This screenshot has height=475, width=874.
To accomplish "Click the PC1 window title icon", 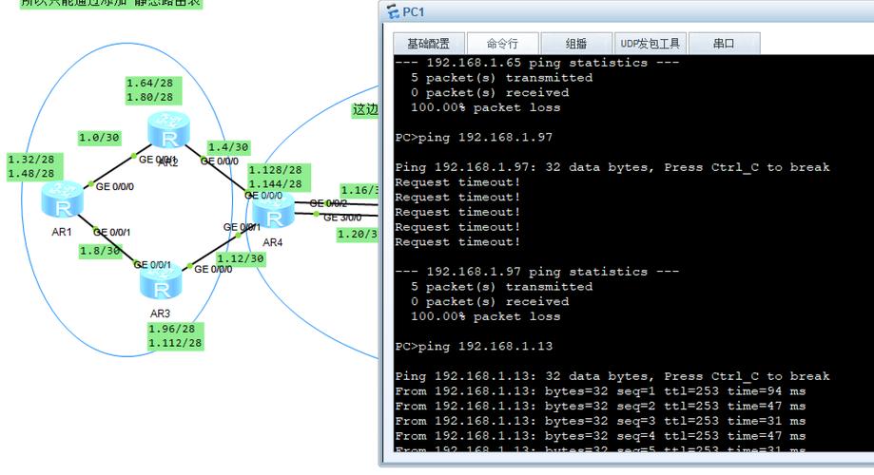I will pos(392,12).
